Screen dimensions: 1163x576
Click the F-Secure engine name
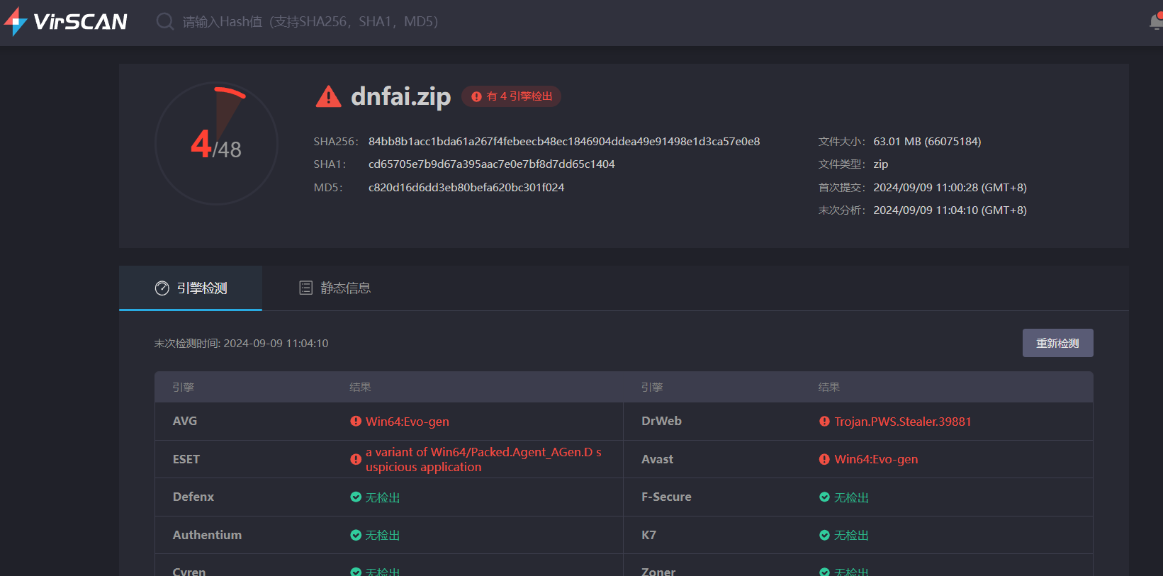point(666,497)
